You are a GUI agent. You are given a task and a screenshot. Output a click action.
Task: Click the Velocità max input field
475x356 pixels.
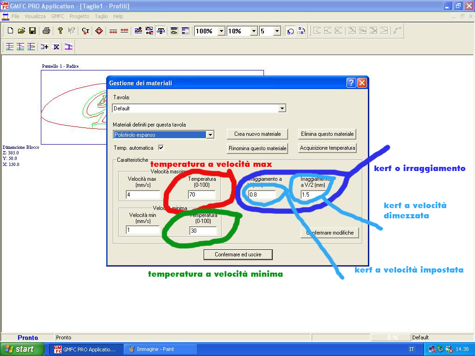[x=143, y=195]
